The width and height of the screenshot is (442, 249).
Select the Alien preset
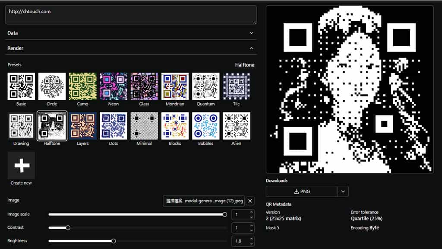point(236,126)
